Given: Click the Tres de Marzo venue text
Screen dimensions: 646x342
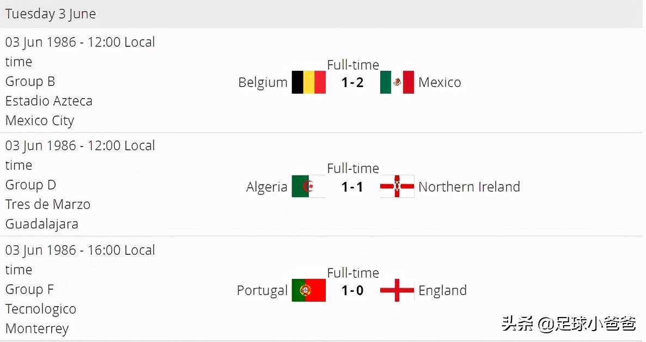Looking at the screenshot, I should 47,204.
